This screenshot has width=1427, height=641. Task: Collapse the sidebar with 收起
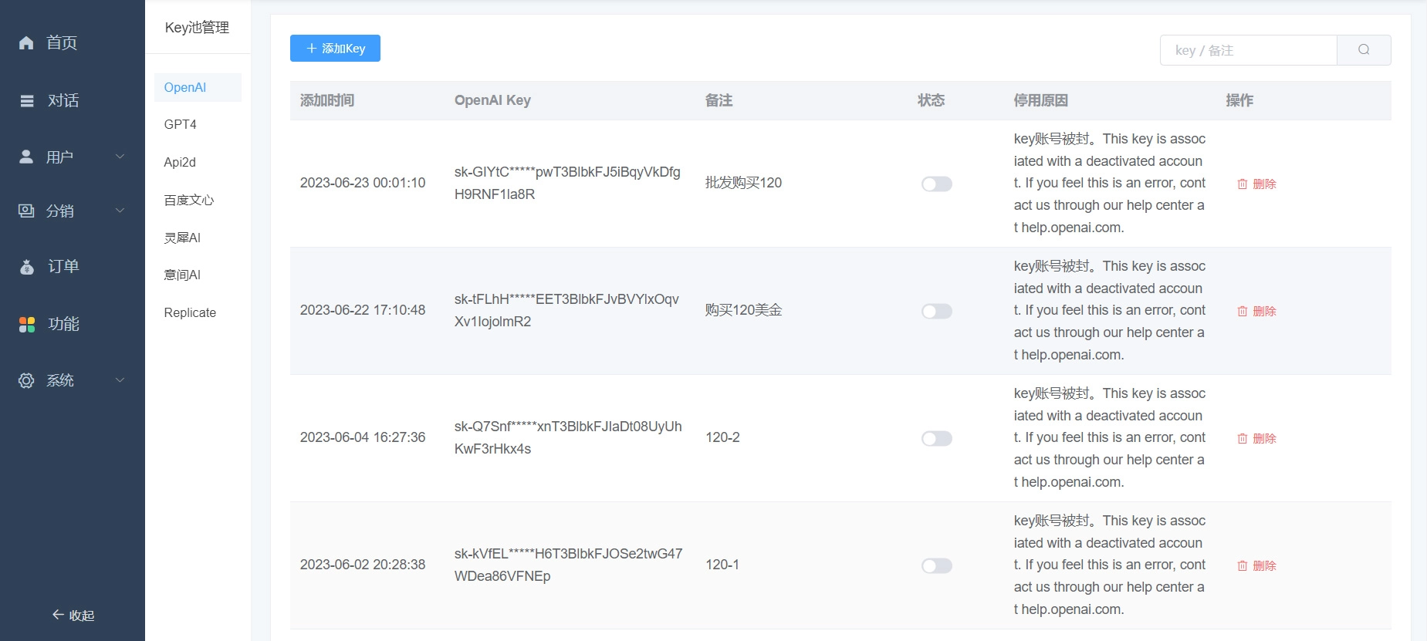[73, 616]
